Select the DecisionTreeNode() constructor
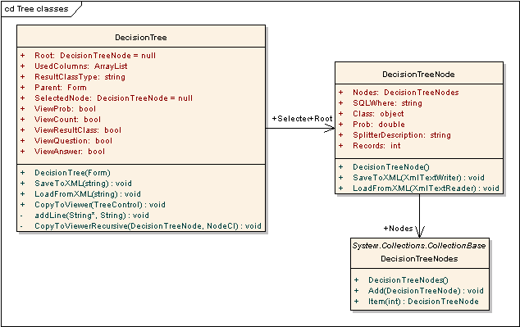The width and height of the screenshot is (520, 327). pyautogui.click(x=391, y=167)
